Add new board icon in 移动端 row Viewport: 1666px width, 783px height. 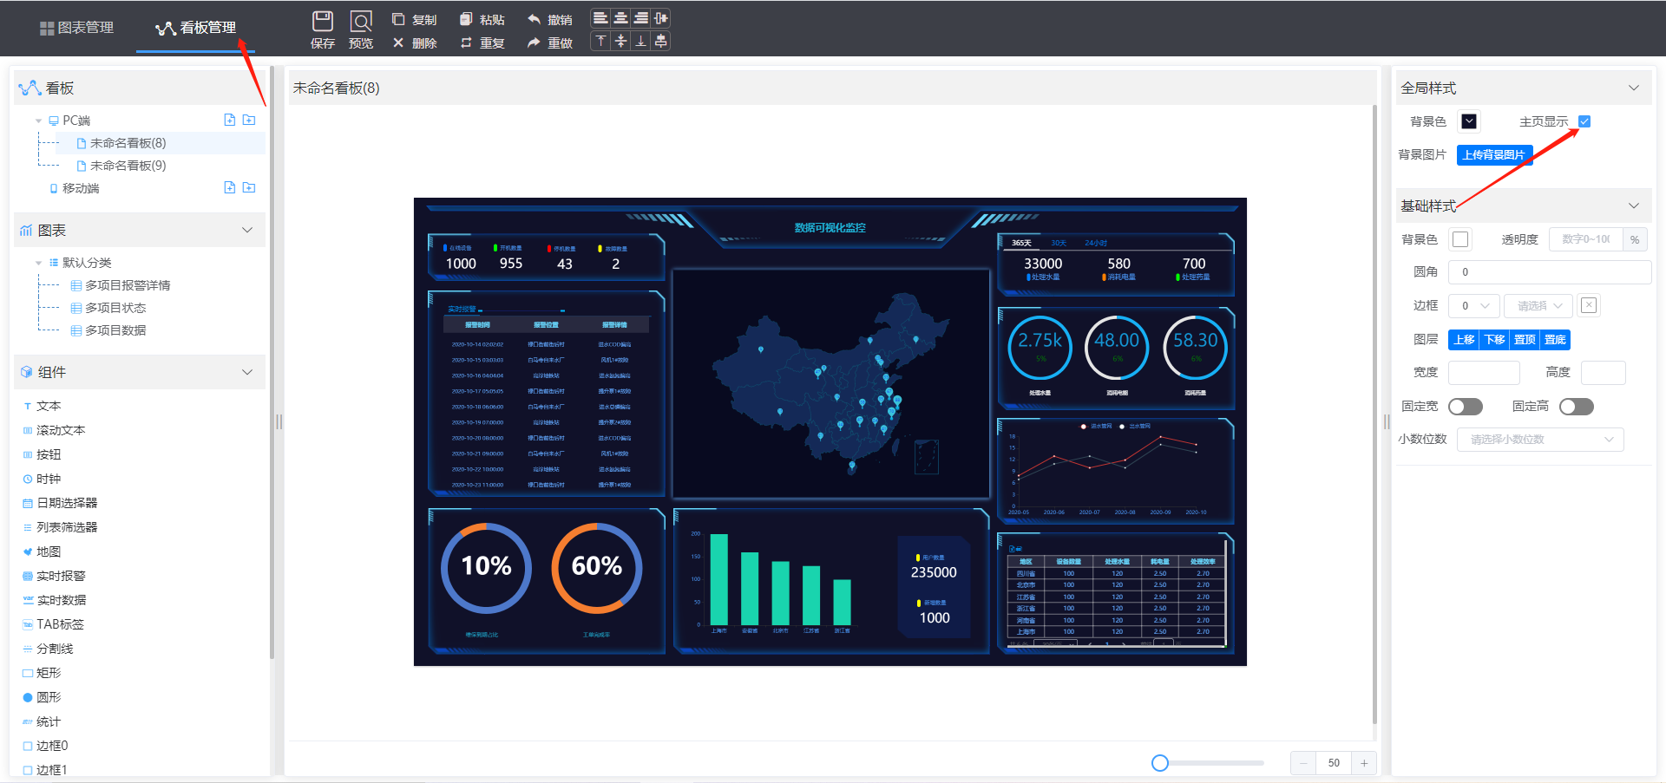(230, 187)
